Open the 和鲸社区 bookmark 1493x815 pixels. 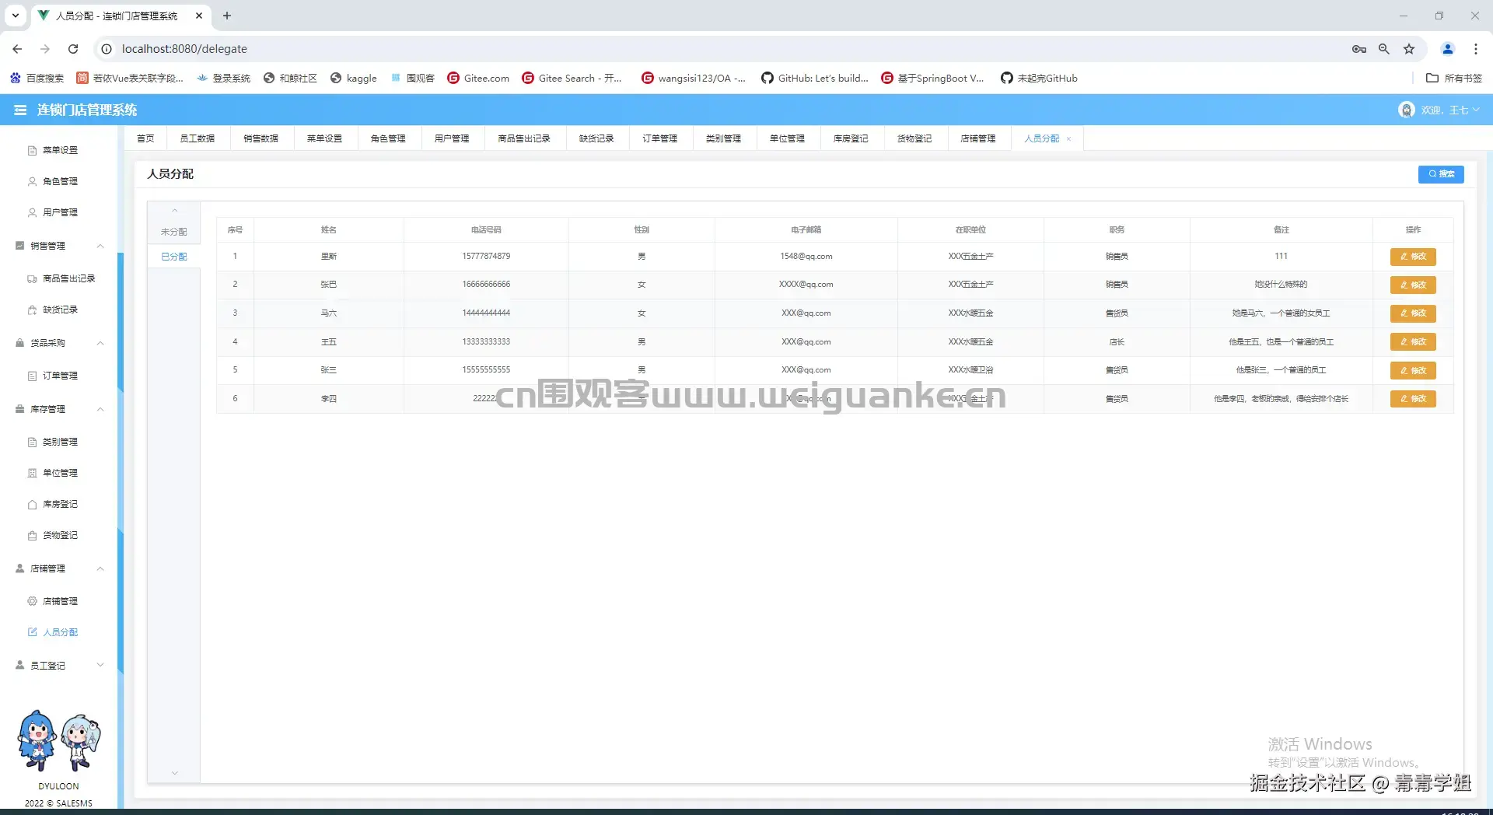[x=290, y=78]
